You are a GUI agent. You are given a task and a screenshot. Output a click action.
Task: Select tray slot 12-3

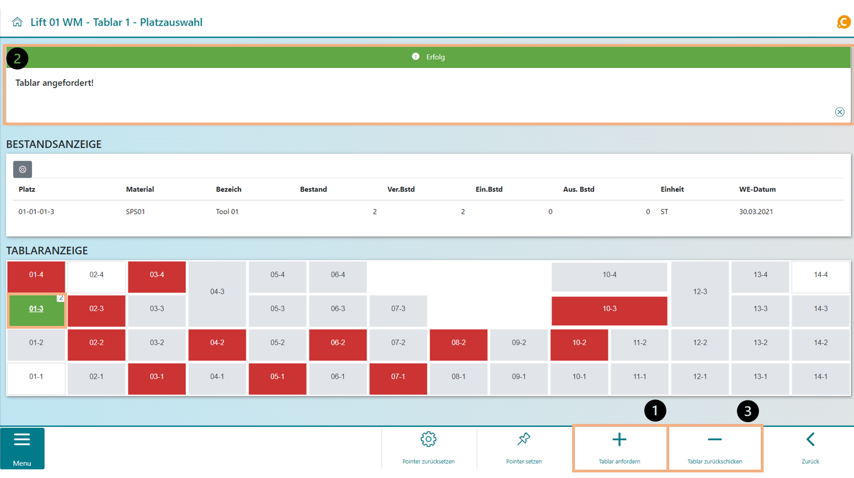[x=700, y=292]
